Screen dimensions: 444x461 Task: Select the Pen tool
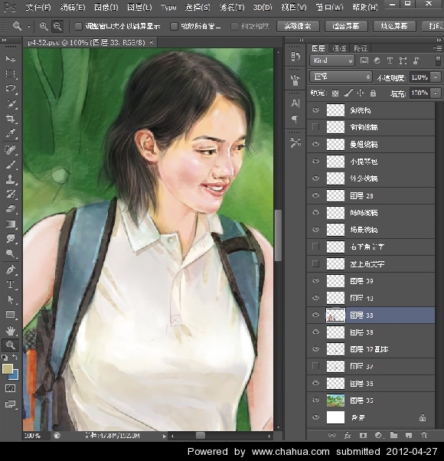click(10, 270)
